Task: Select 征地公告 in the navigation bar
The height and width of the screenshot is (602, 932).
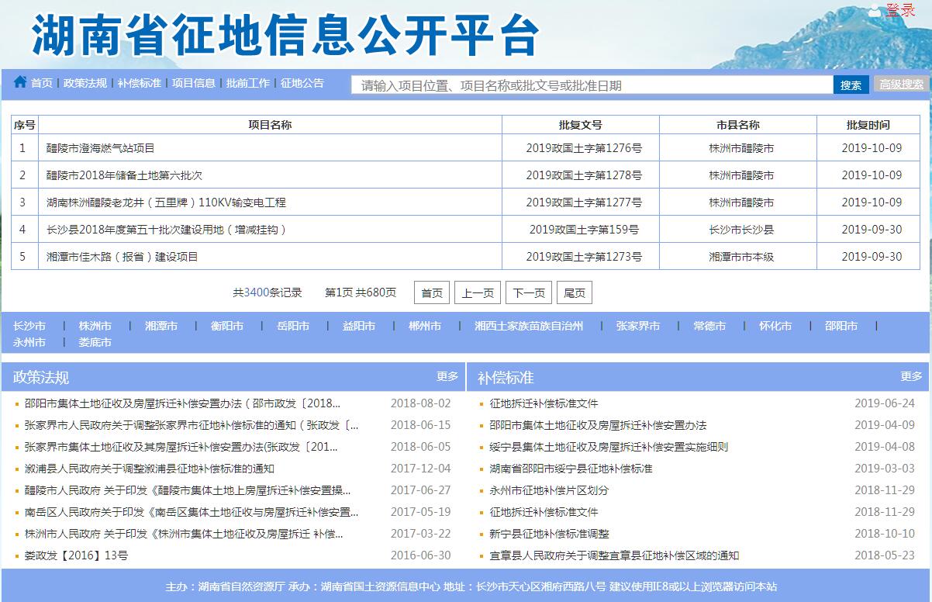Action: 302,83
